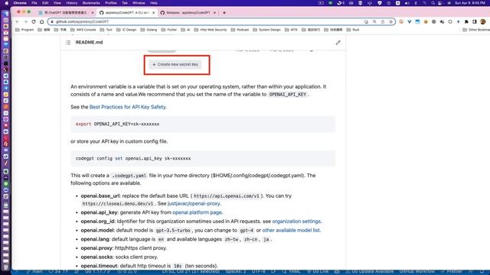Click the export OPENAI_API_KEY code block
Screen dimensions: 490x275
click(x=203, y=124)
